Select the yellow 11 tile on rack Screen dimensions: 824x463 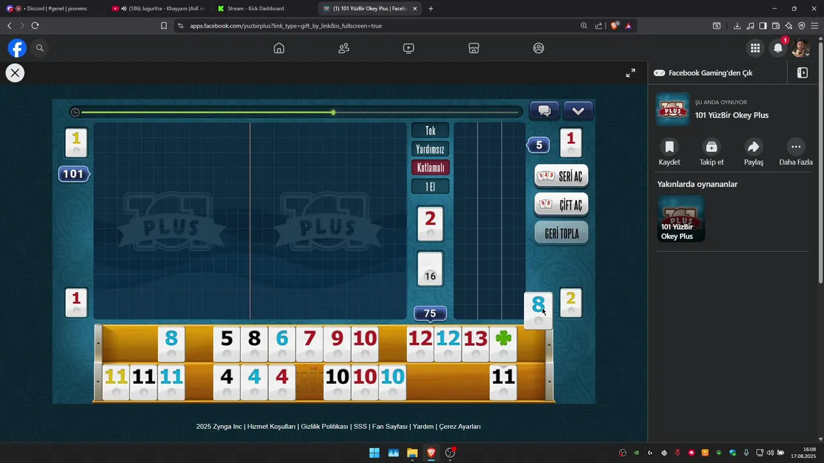pyautogui.click(x=116, y=382)
